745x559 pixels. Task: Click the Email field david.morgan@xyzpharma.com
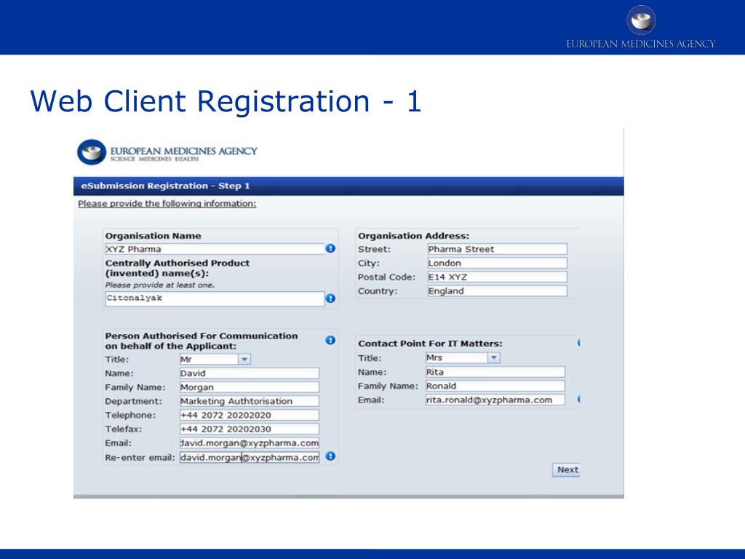[250, 443]
